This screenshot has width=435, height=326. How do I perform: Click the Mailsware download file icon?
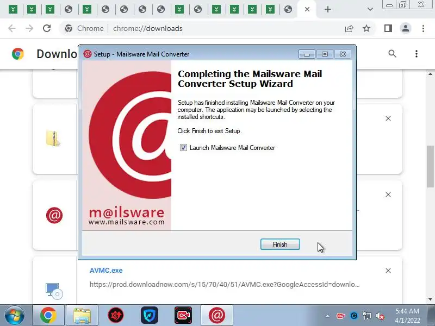click(54, 215)
